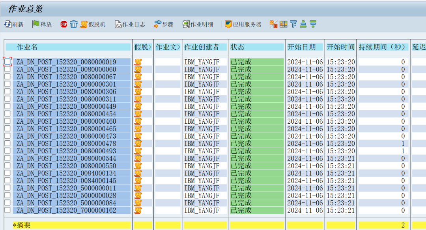
Task: Open spool icon for job ending 7000000162
Action: (138, 210)
